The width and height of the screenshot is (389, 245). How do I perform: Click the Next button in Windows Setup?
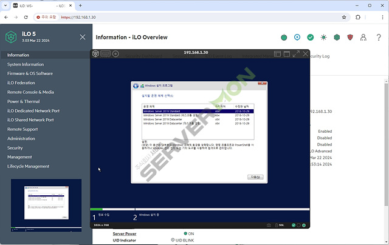point(255,177)
